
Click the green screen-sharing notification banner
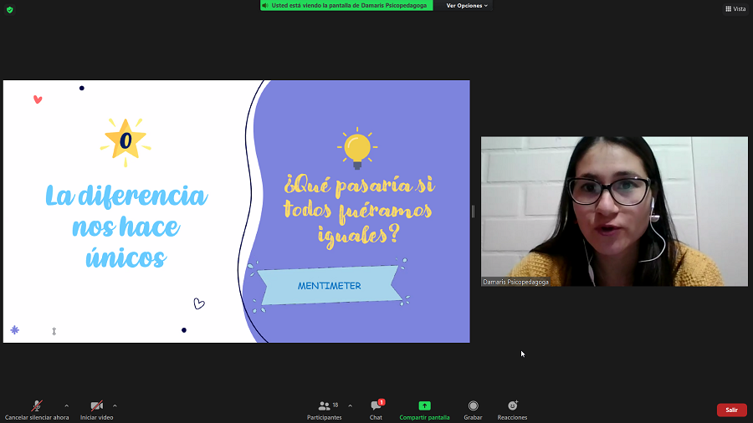(x=346, y=5)
